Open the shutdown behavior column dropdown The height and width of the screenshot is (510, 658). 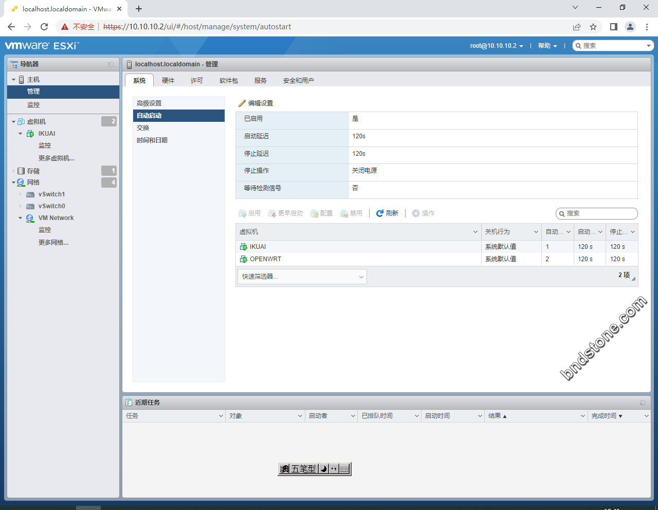536,232
